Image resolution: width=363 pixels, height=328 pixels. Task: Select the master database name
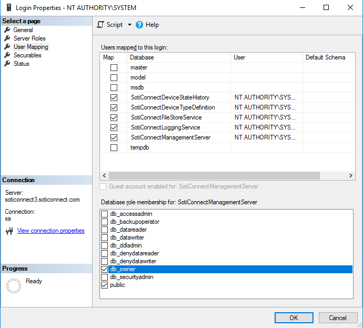click(139, 67)
